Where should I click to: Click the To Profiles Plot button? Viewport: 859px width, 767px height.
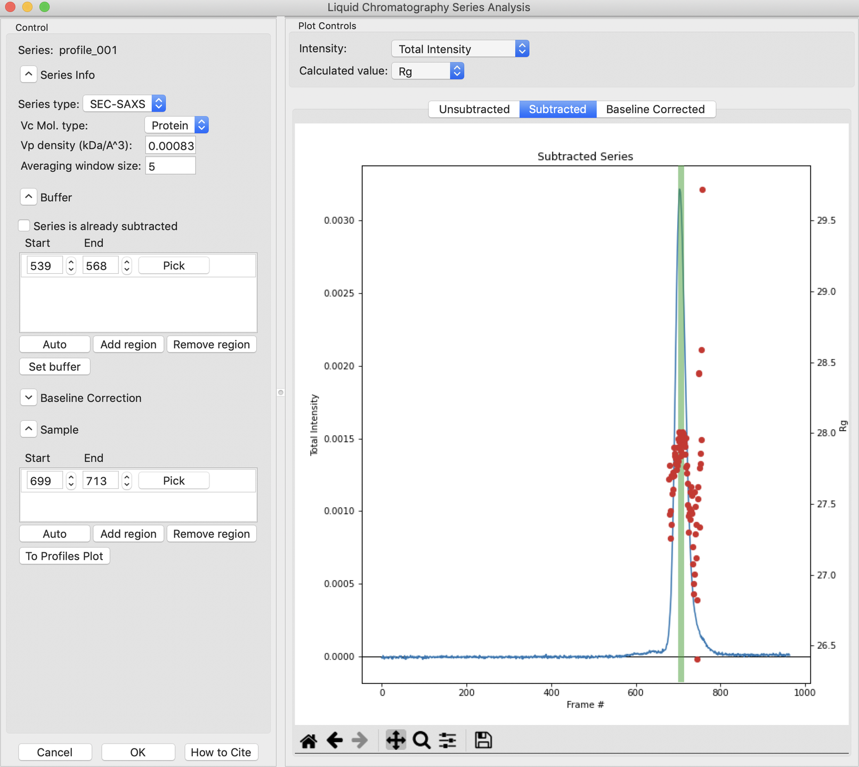click(64, 556)
